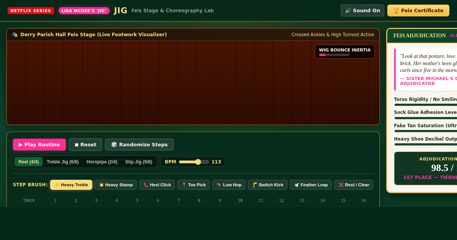457x240 pixels.
Task: Click the STEP BRUSH label
Action: [30, 185]
